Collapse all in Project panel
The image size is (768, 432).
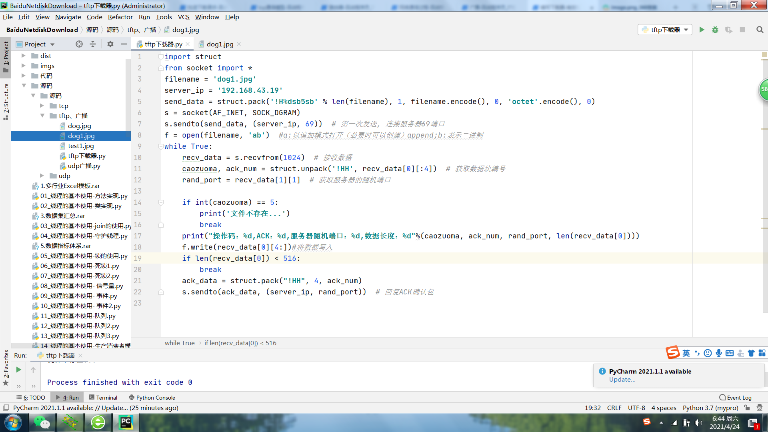coord(93,44)
